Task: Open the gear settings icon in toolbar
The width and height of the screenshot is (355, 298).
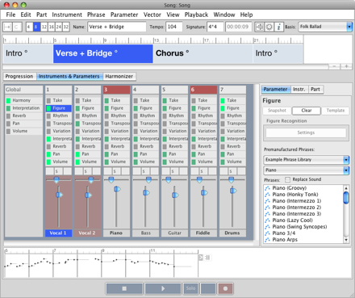Action: pos(269,27)
